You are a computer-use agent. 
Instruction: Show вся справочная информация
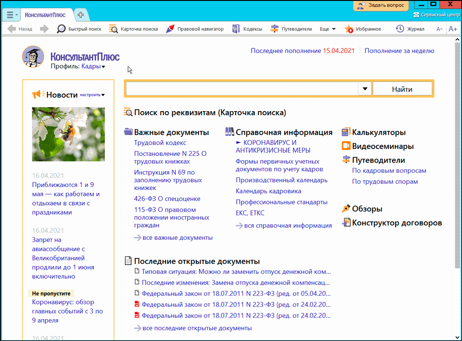(x=288, y=226)
